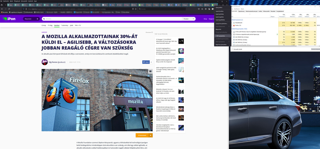The width and height of the screenshot is (320, 149).
Task: Choose Lapok duplikálása from context menu
Action: click(223, 20)
